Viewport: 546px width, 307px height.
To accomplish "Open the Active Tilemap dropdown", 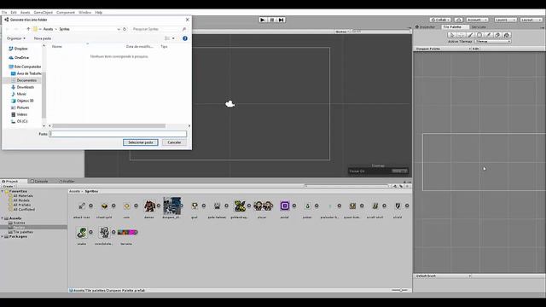I will (x=493, y=42).
